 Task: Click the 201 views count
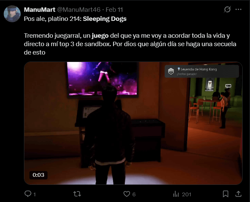[x=187, y=194]
